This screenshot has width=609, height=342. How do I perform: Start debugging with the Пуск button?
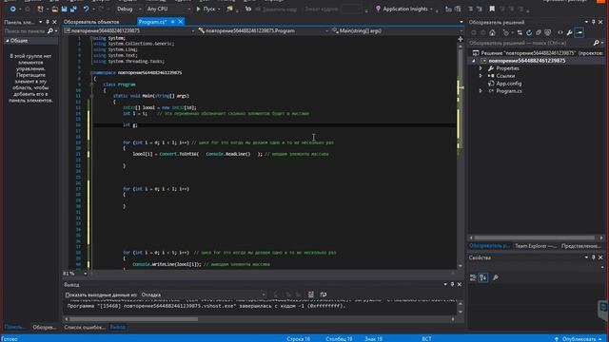(x=206, y=9)
